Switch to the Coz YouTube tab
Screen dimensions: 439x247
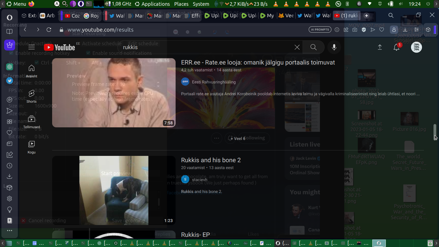72,16
